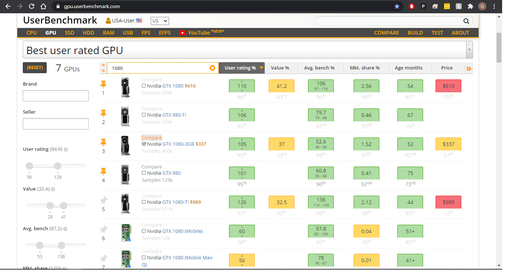Sort by Mkt. share % column
The width and height of the screenshot is (508, 274).
tap(365, 68)
